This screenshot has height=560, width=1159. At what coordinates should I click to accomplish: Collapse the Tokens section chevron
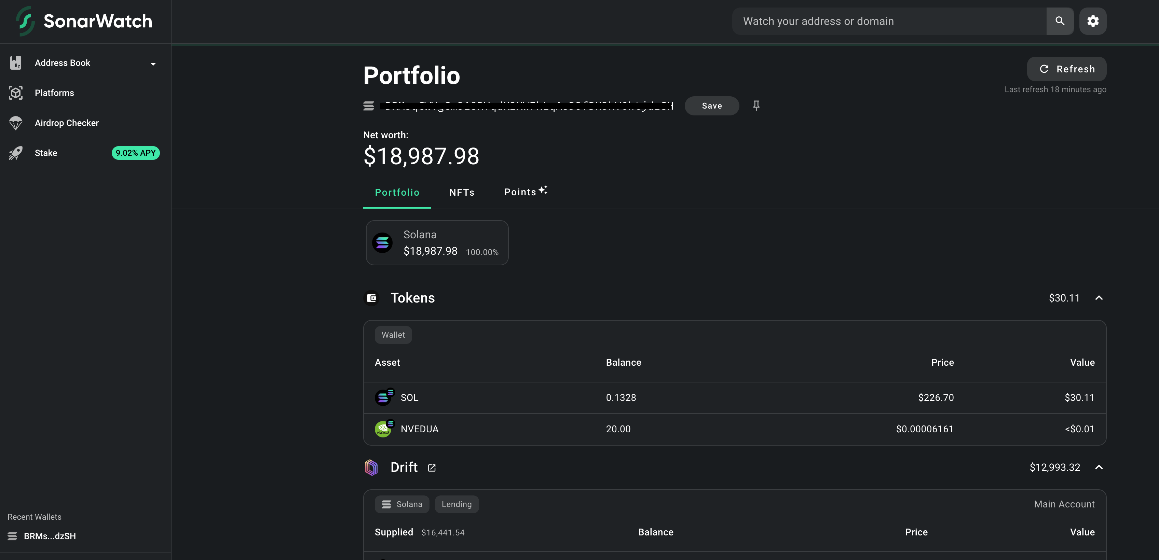point(1099,298)
